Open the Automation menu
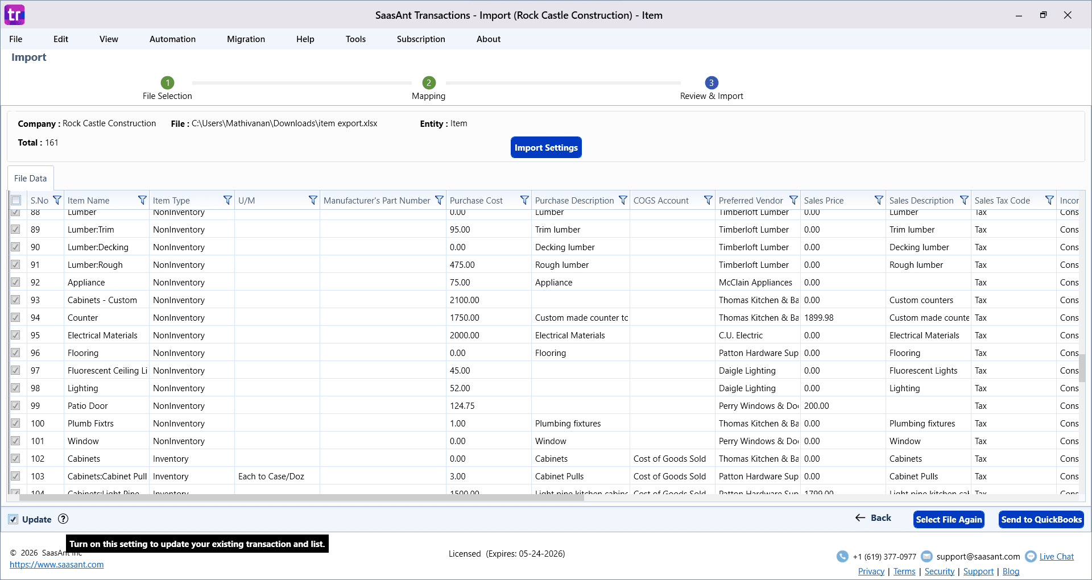Image resolution: width=1092 pixels, height=580 pixels. pos(172,39)
